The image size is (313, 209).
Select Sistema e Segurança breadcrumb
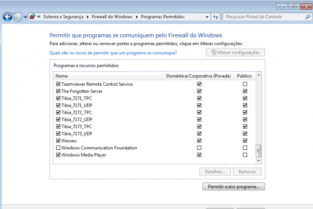63,17
